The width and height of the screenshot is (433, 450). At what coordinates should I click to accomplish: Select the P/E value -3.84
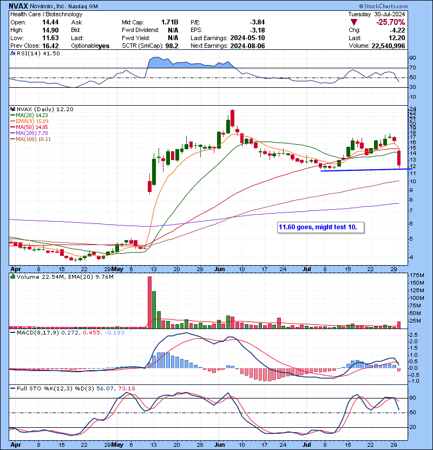257,22
